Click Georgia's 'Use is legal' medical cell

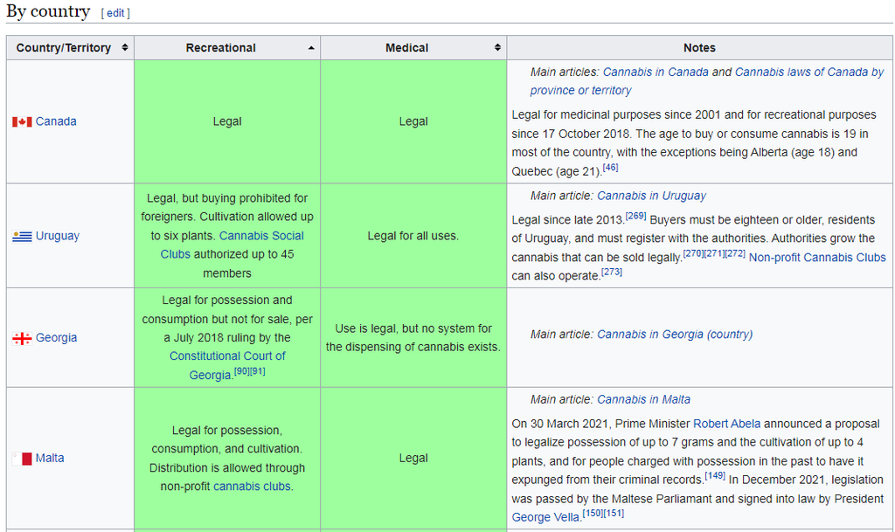click(413, 337)
